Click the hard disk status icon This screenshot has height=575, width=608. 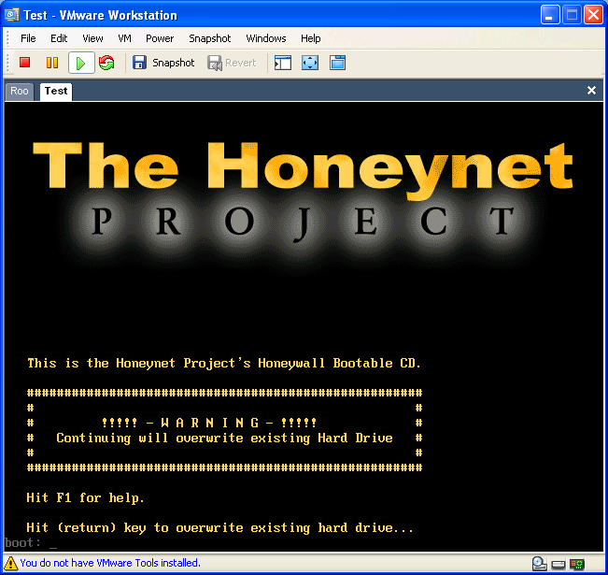click(559, 564)
